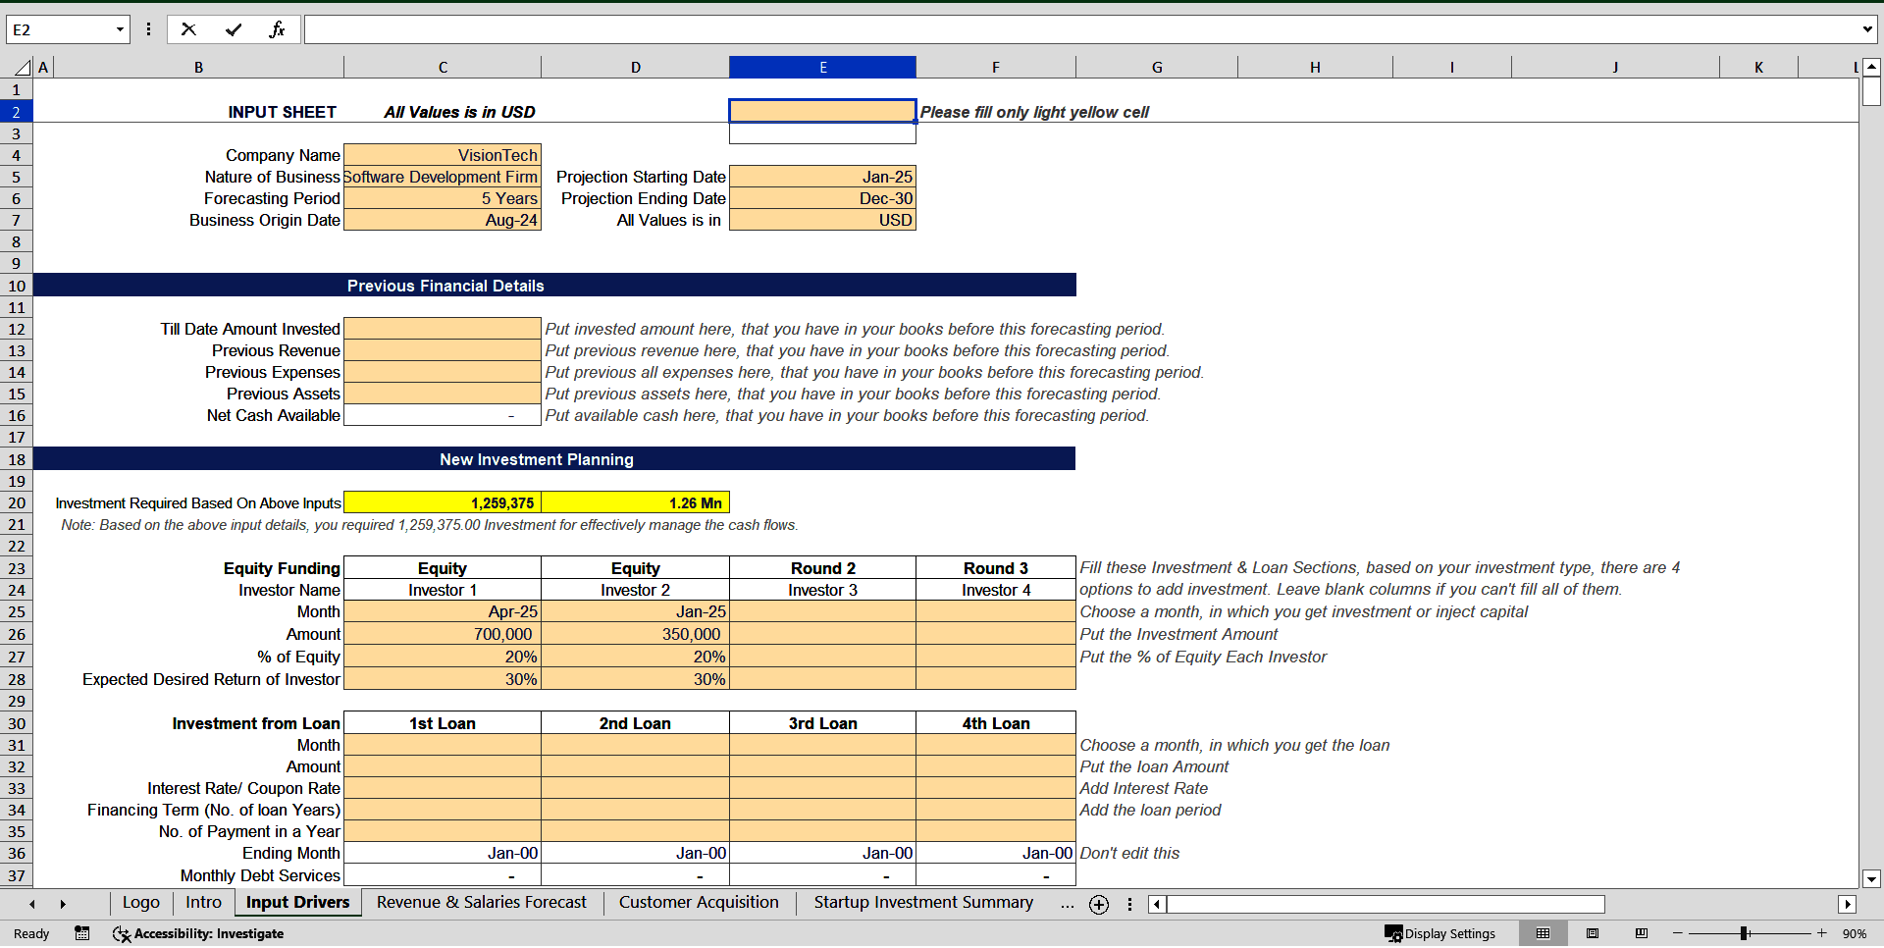This screenshot has height=948, width=1884.
Task: Select Investment Required cell 1,259,375
Action: (x=443, y=502)
